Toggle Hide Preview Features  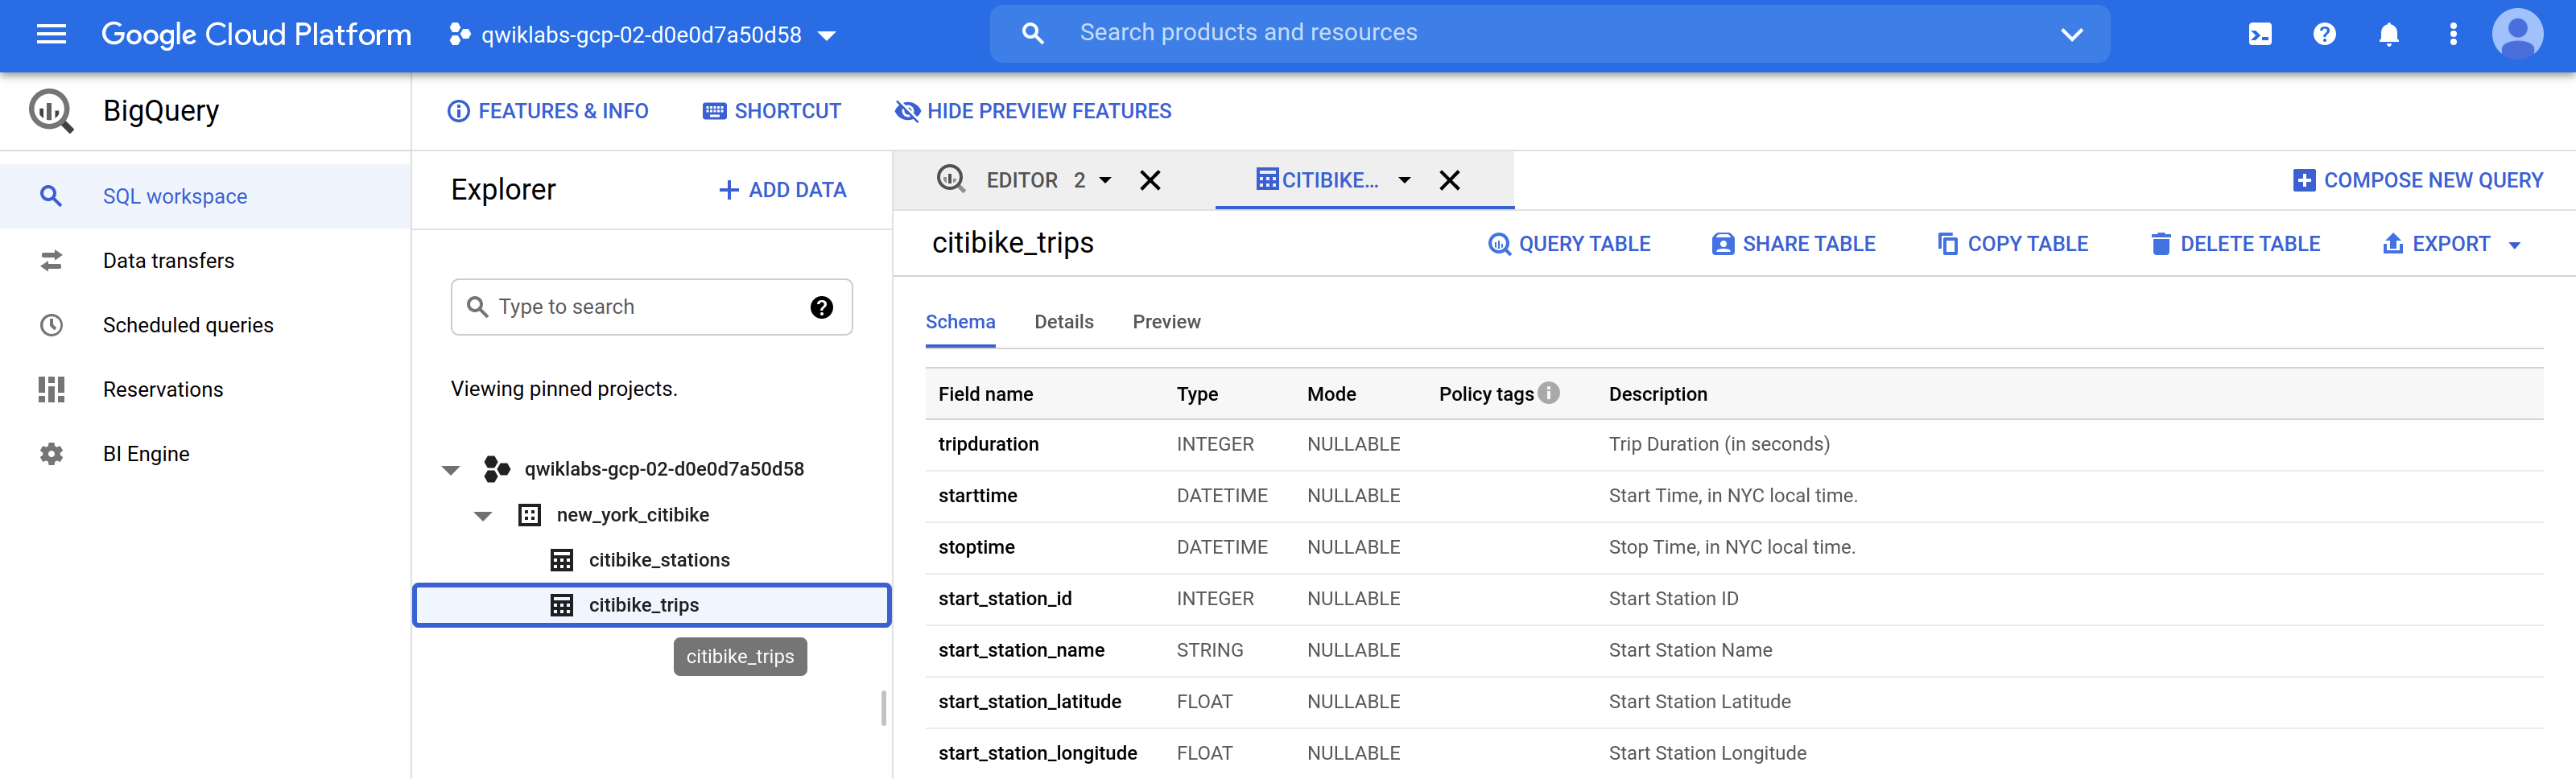[1033, 111]
